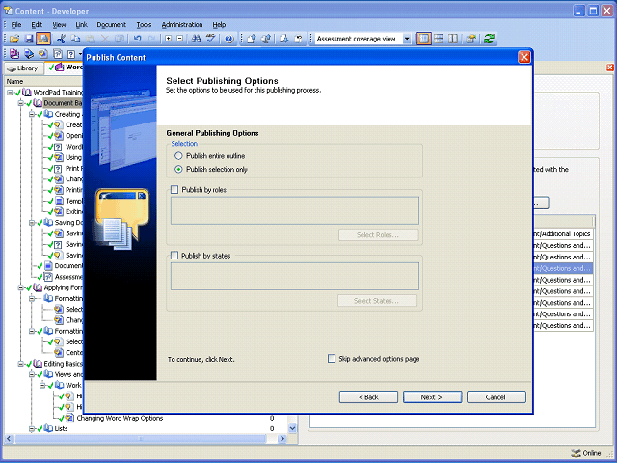This screenshot has height=463, width=617.
Task: Select the vertical split layout icon
Action: pyautogui.click(x=453, y=39)
